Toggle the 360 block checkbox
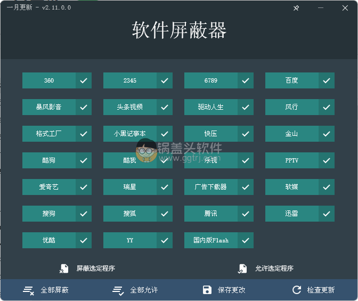This screenshot has height=301, width=358. pos(84,80)
